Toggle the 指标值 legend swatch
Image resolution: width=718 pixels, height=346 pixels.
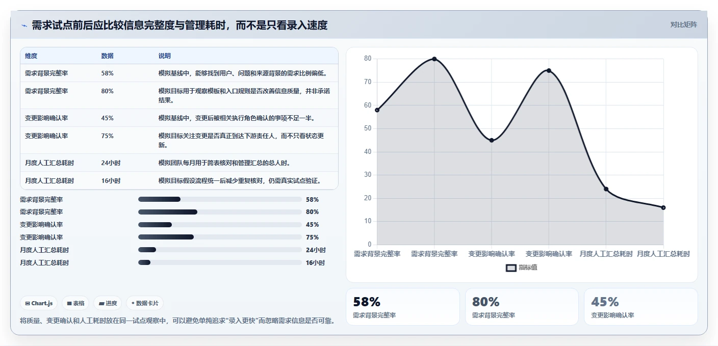click(511, 268)
